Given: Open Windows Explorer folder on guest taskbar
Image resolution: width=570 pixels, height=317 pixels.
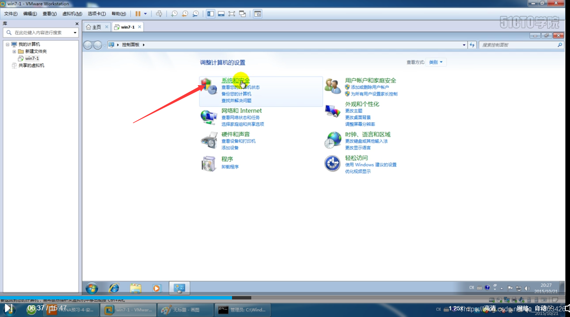Looking at the screenshot, I should point(135,288).
